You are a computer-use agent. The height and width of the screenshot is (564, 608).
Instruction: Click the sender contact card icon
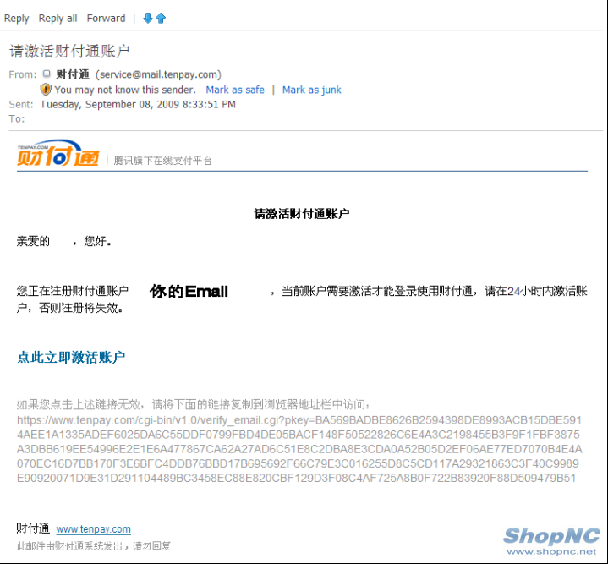click(47, 74)
